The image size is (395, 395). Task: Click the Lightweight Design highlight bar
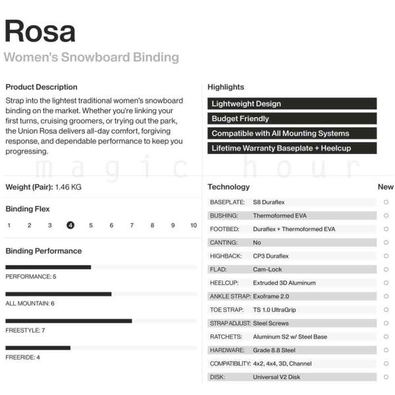pos(292,103)
